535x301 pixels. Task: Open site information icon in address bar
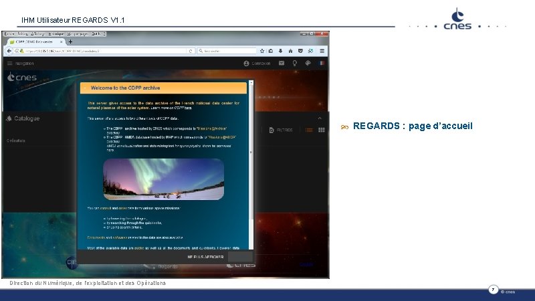(16, 51)
